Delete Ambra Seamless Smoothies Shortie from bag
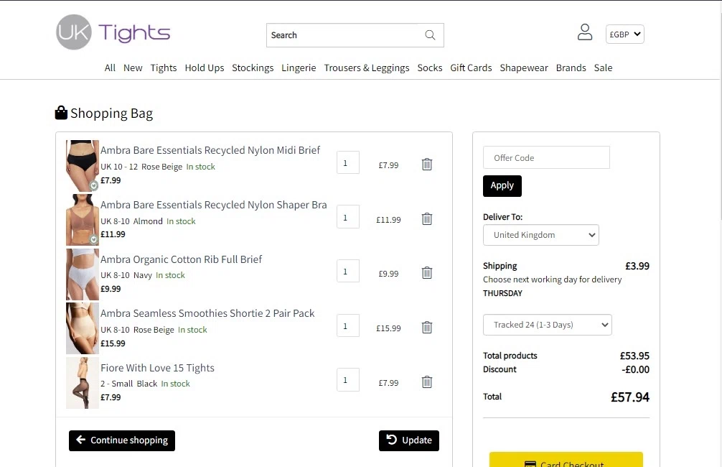This screenshot has width=722, height=467. point(427,328)
